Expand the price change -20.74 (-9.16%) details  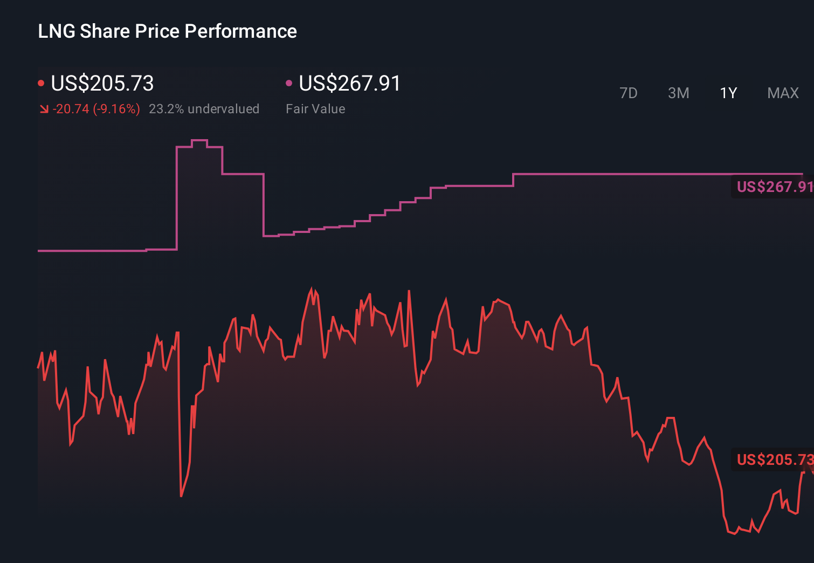point(96,108)
